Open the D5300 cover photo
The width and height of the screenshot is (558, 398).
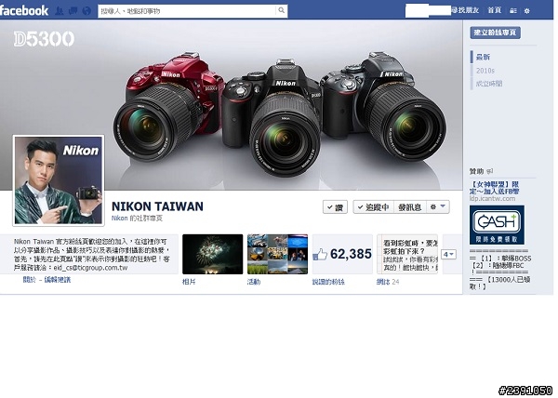pos(232,105)
